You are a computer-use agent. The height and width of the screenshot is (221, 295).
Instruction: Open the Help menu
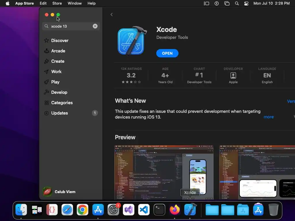91,3
